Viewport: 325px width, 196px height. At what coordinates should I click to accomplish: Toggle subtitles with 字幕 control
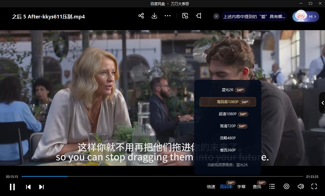tap(241, 186)
